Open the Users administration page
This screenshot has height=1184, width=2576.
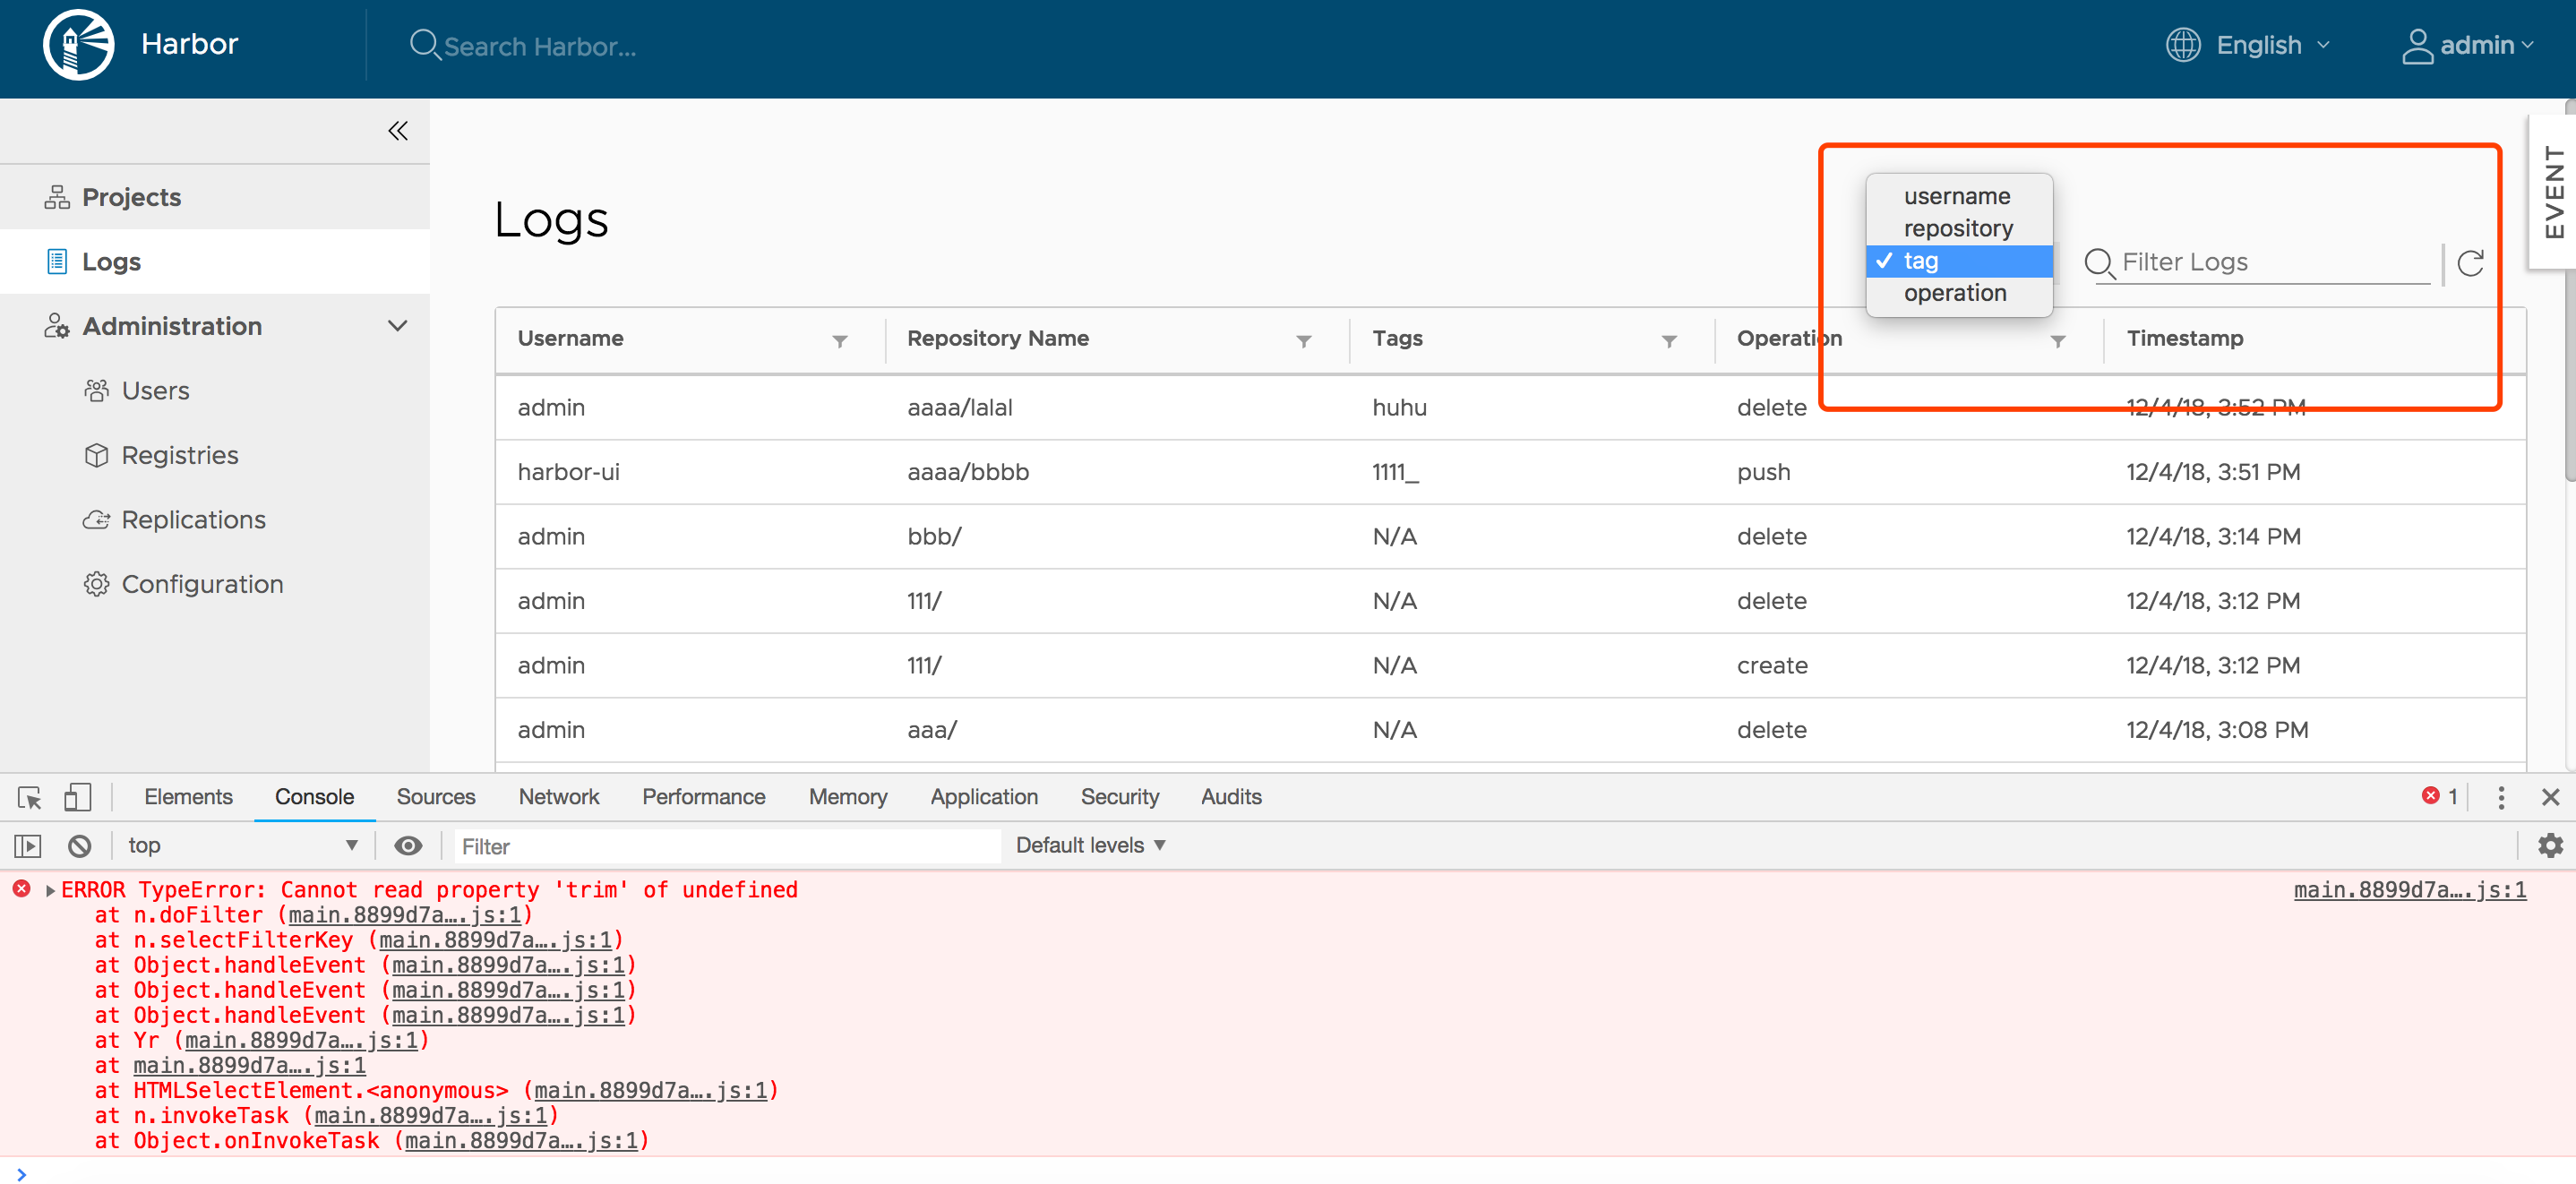[x=156, y=390]
